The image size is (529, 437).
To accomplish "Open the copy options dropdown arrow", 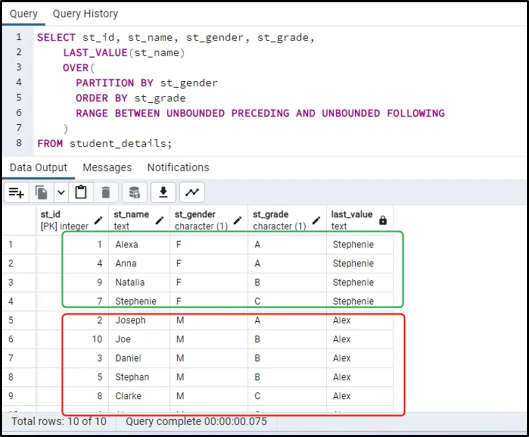I will (x=60, y=192).
